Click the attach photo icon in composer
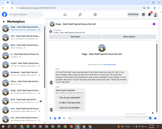 [55, 118]
